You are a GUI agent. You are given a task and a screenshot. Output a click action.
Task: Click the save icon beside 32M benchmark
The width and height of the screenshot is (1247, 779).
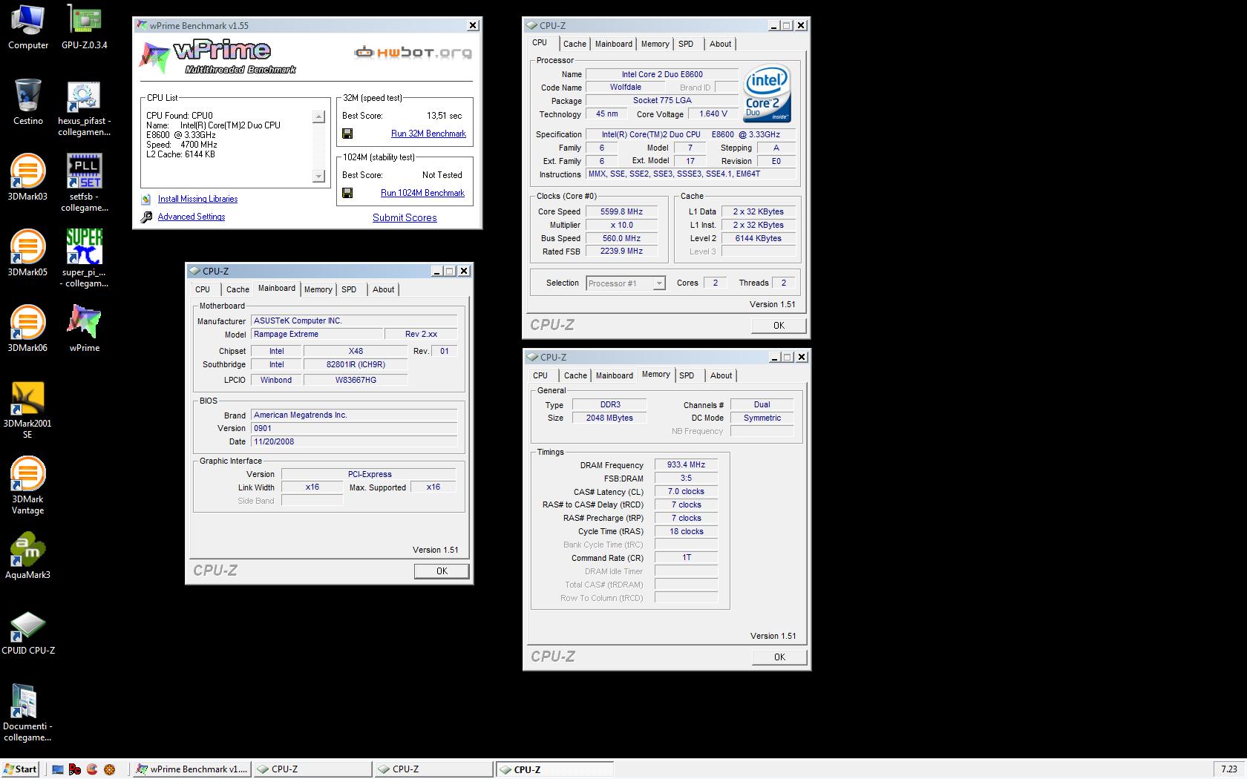tap(347, 134)
